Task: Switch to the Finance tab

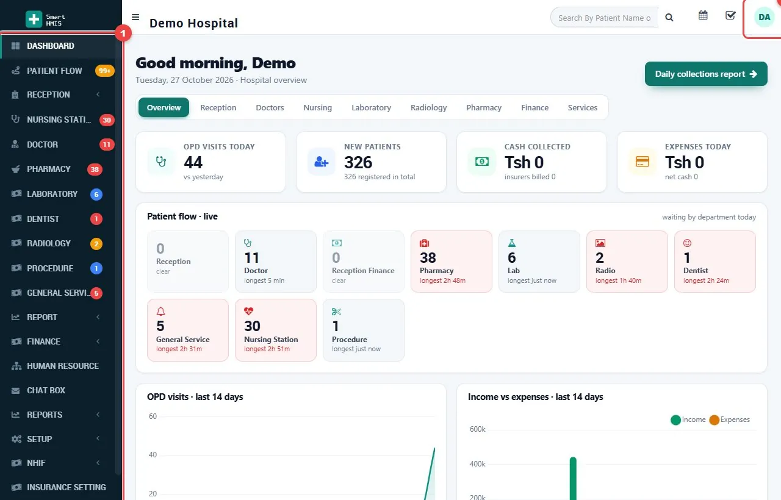Action: 534,107
